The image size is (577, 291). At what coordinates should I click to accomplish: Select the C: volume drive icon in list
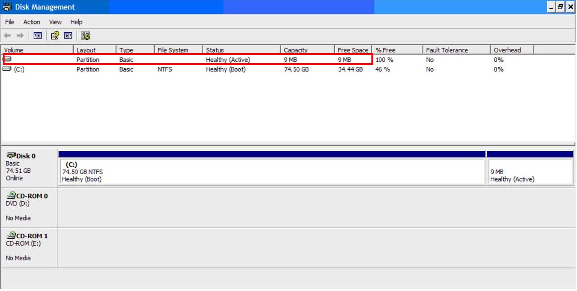tap(7, 69)
